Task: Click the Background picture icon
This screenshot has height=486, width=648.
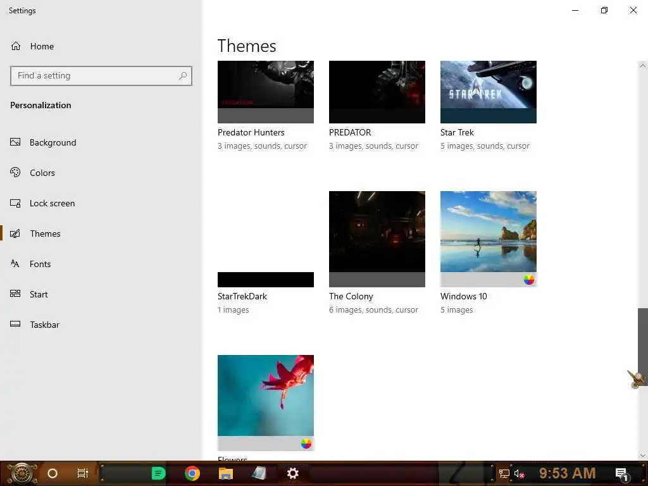Action: [15, 142]
